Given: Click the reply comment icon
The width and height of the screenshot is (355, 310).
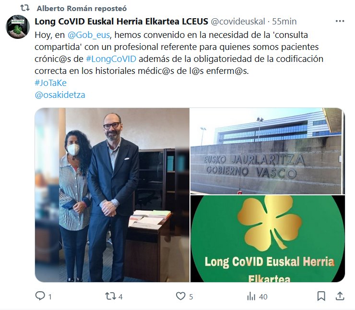Looking at the screenshot, I should click(40, 296).
